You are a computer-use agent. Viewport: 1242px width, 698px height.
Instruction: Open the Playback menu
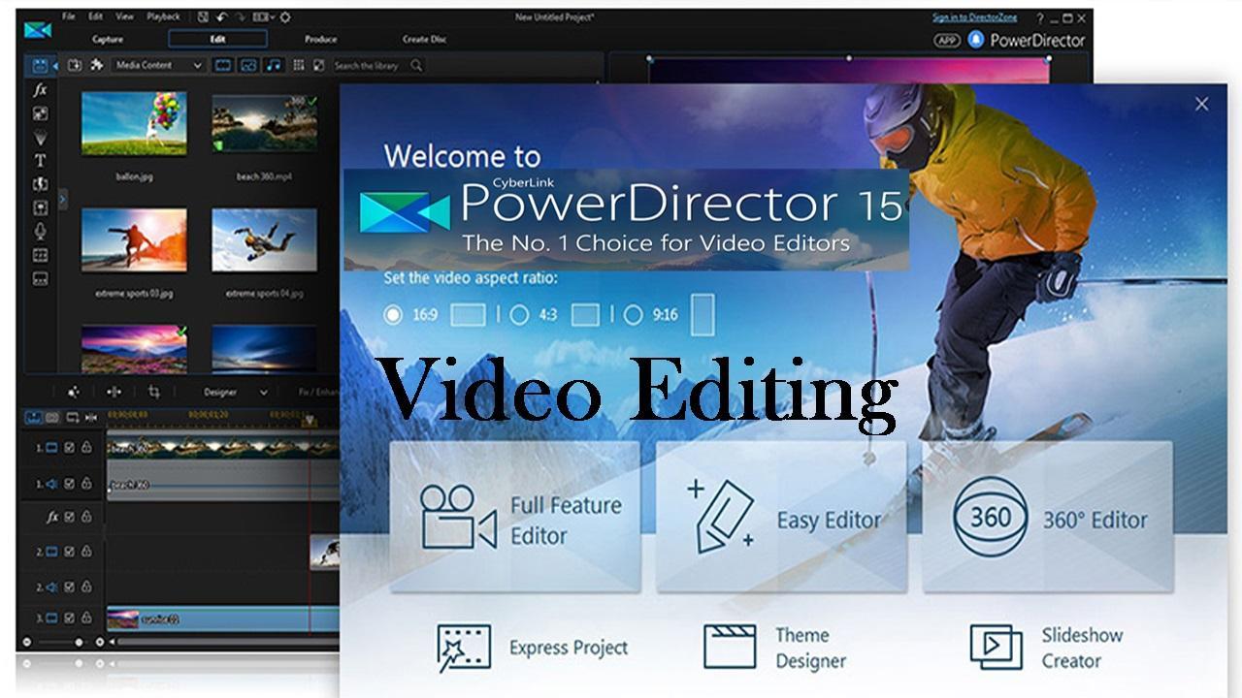[163, 16]
